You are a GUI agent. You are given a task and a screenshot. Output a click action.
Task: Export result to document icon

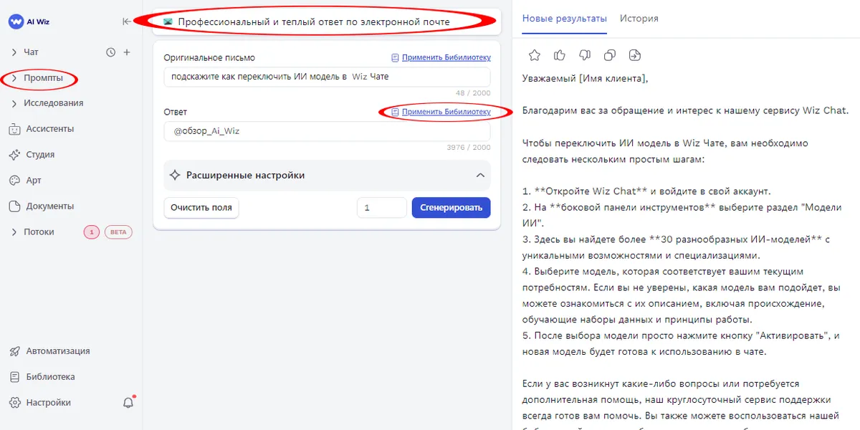tap(635, 55)
